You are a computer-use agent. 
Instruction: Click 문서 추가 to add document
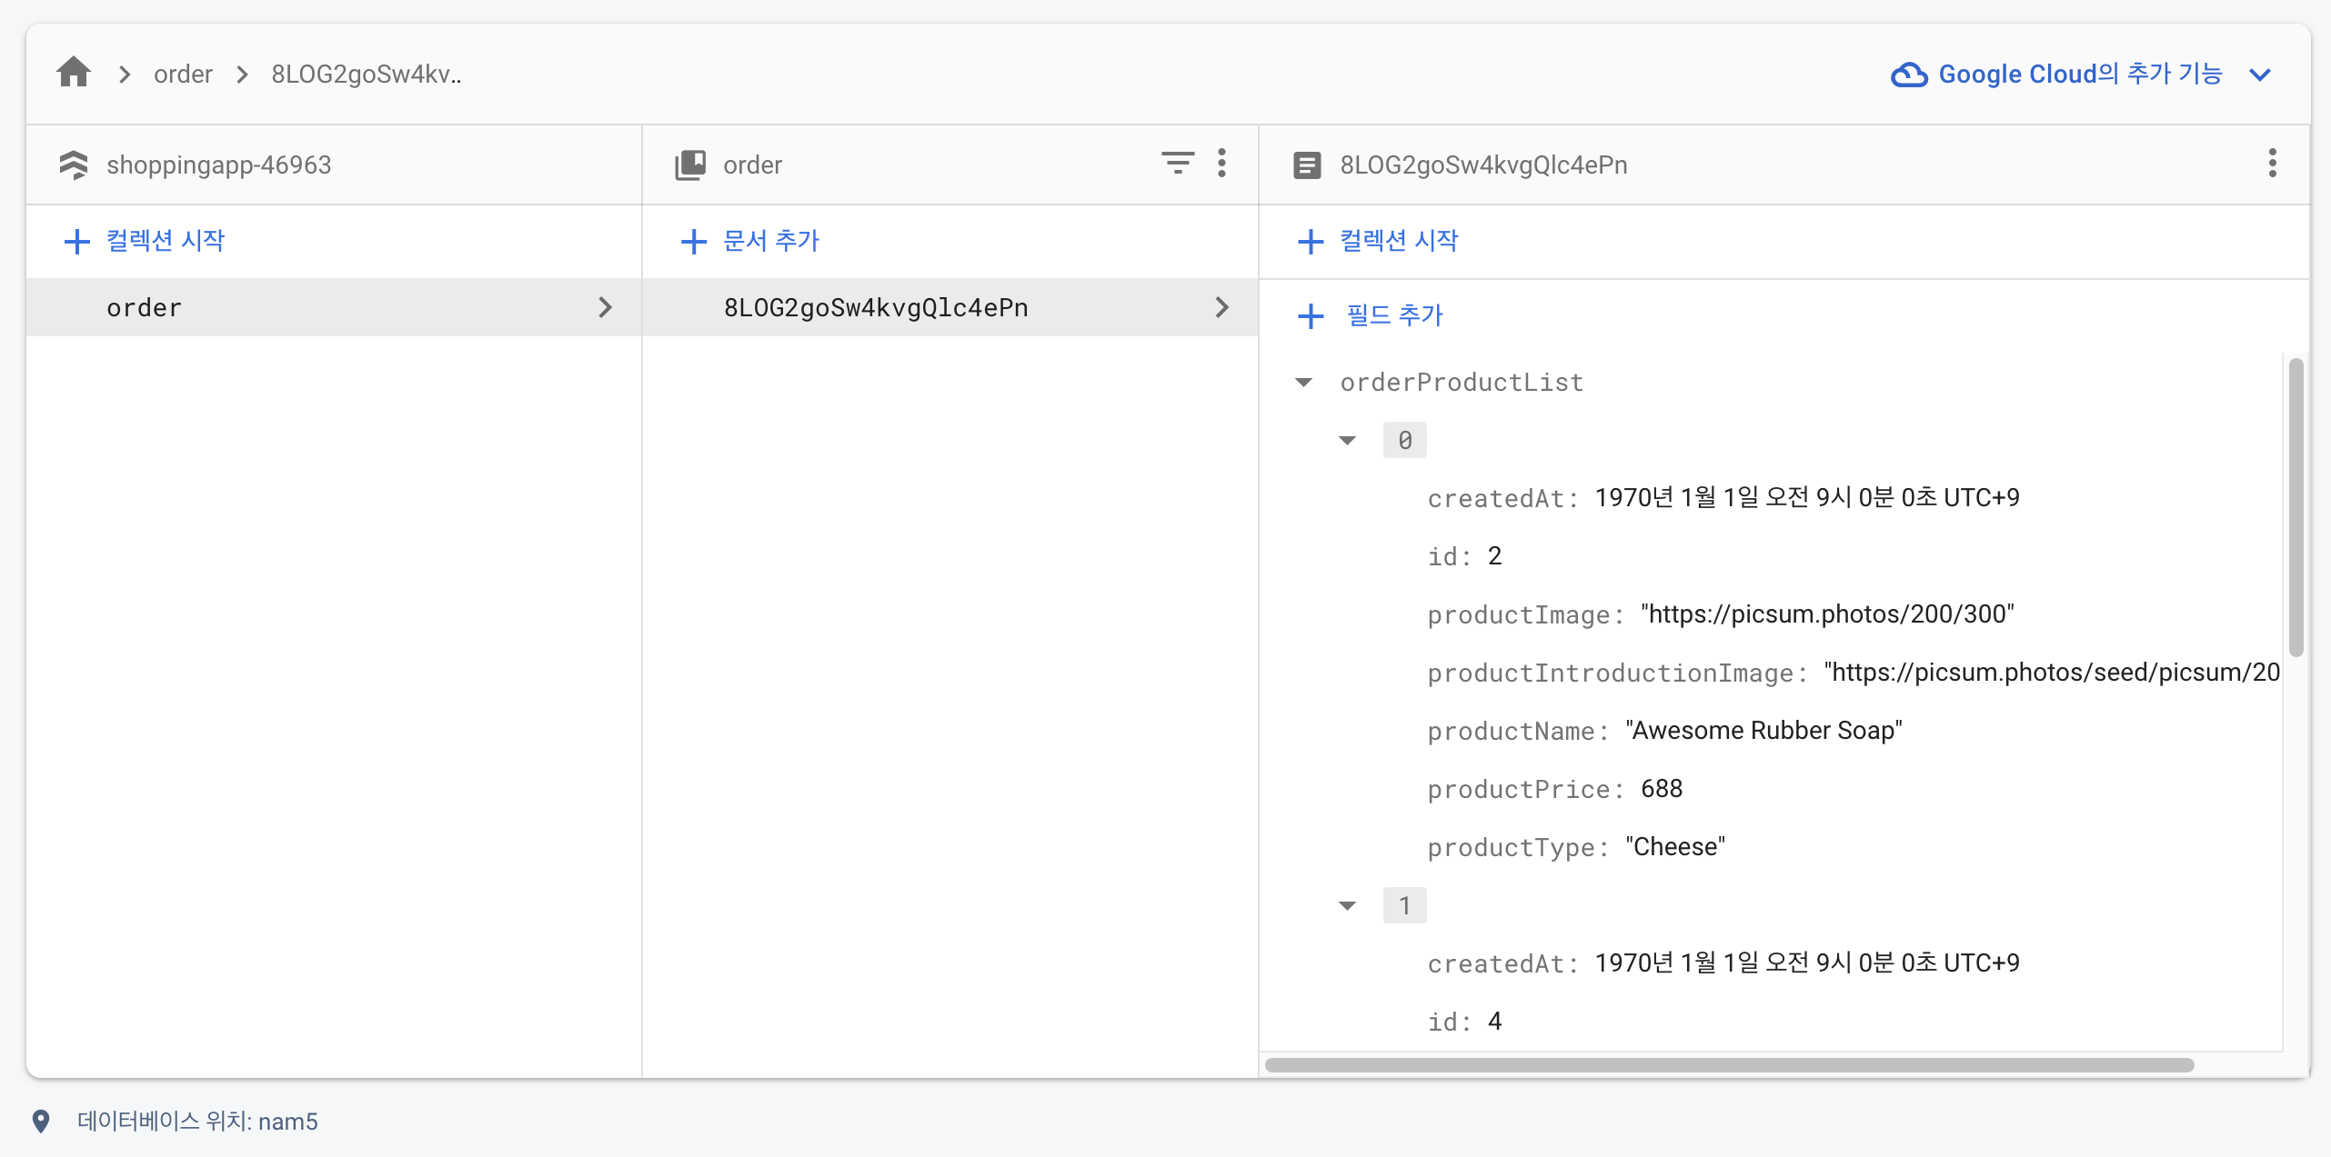750,241
